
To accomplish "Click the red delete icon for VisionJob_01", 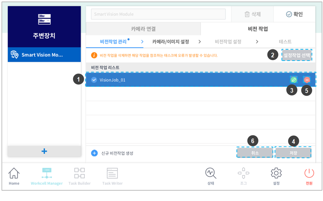I will click(x=307, y=80).
